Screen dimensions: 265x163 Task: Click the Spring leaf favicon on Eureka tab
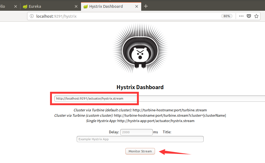pos(25,6)
